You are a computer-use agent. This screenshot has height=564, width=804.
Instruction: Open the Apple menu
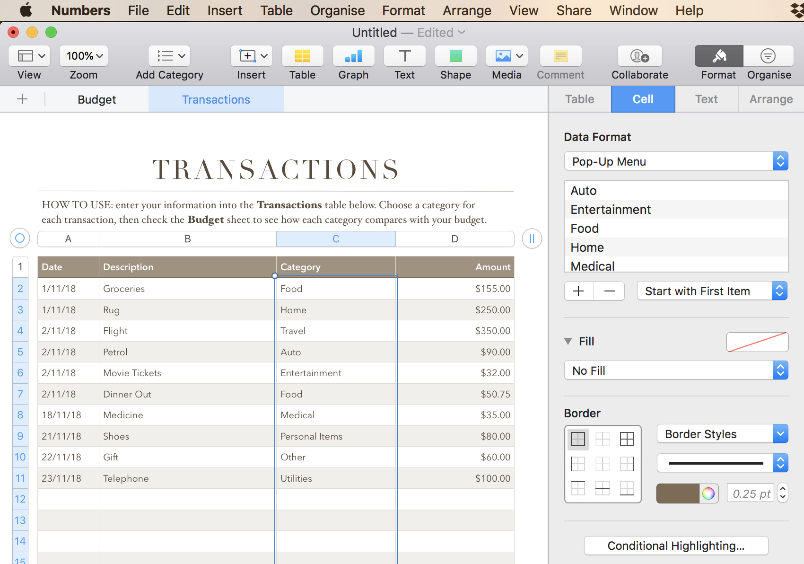pos(26,10)
